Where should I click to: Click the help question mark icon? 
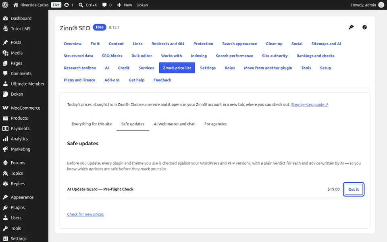coord(364,27)
